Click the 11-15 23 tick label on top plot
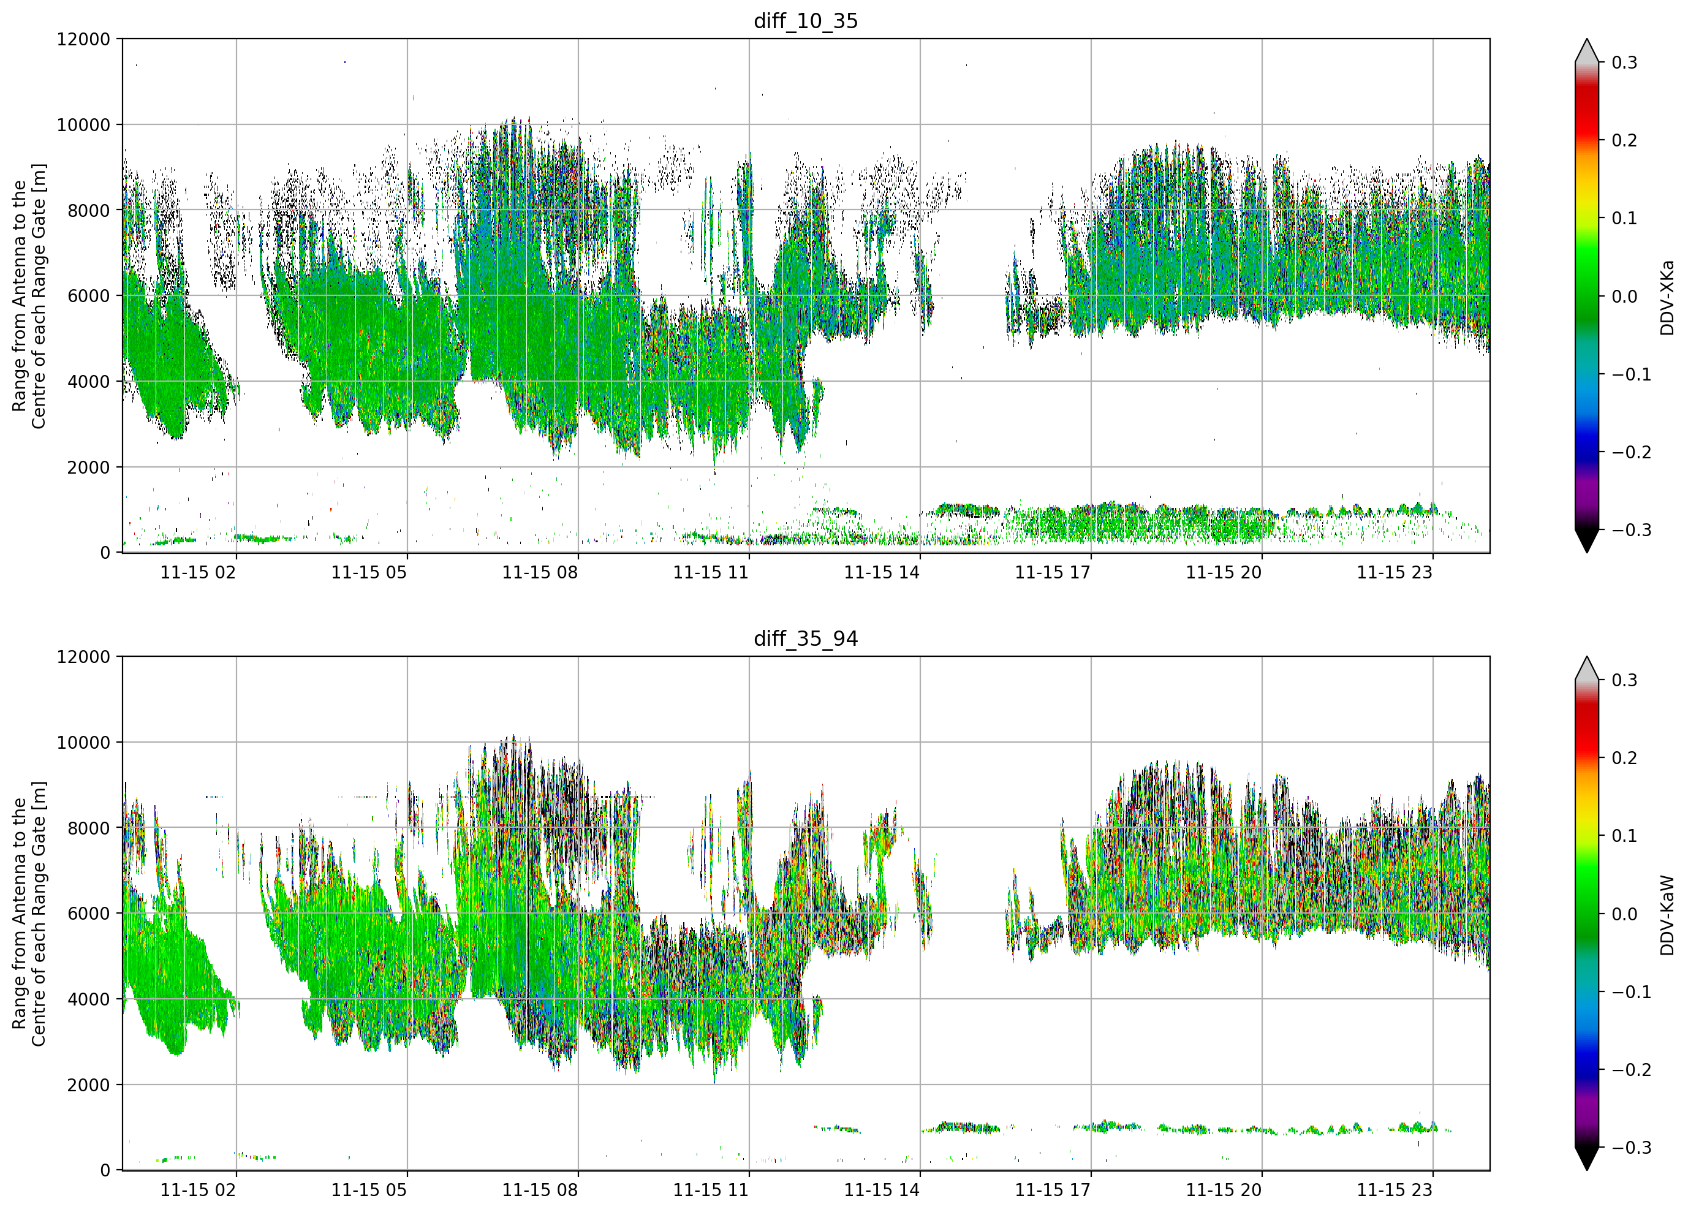This screenshot has width=1688, height=1212. point(1394,572)
